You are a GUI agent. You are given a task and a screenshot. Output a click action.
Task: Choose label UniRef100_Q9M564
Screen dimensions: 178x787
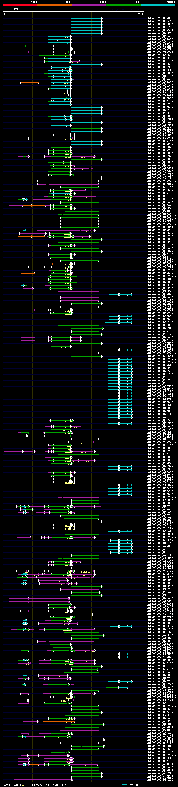(160, 126)
